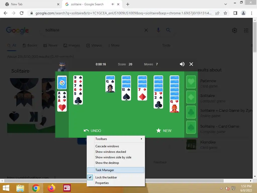Viewport: 257px width, 193px height.
Task: Select the 2 of clubs card
Action: [x=158, y=102]
